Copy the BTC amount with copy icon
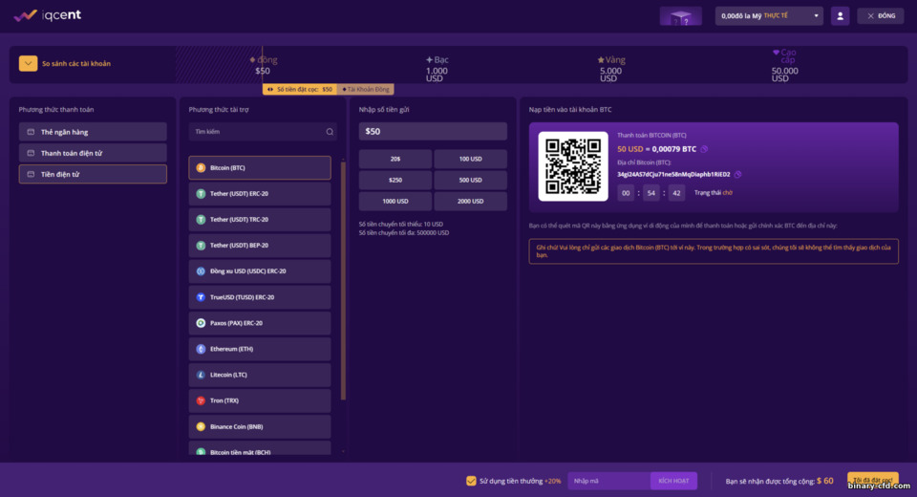 pyautogui.click(x=704, y=149)
